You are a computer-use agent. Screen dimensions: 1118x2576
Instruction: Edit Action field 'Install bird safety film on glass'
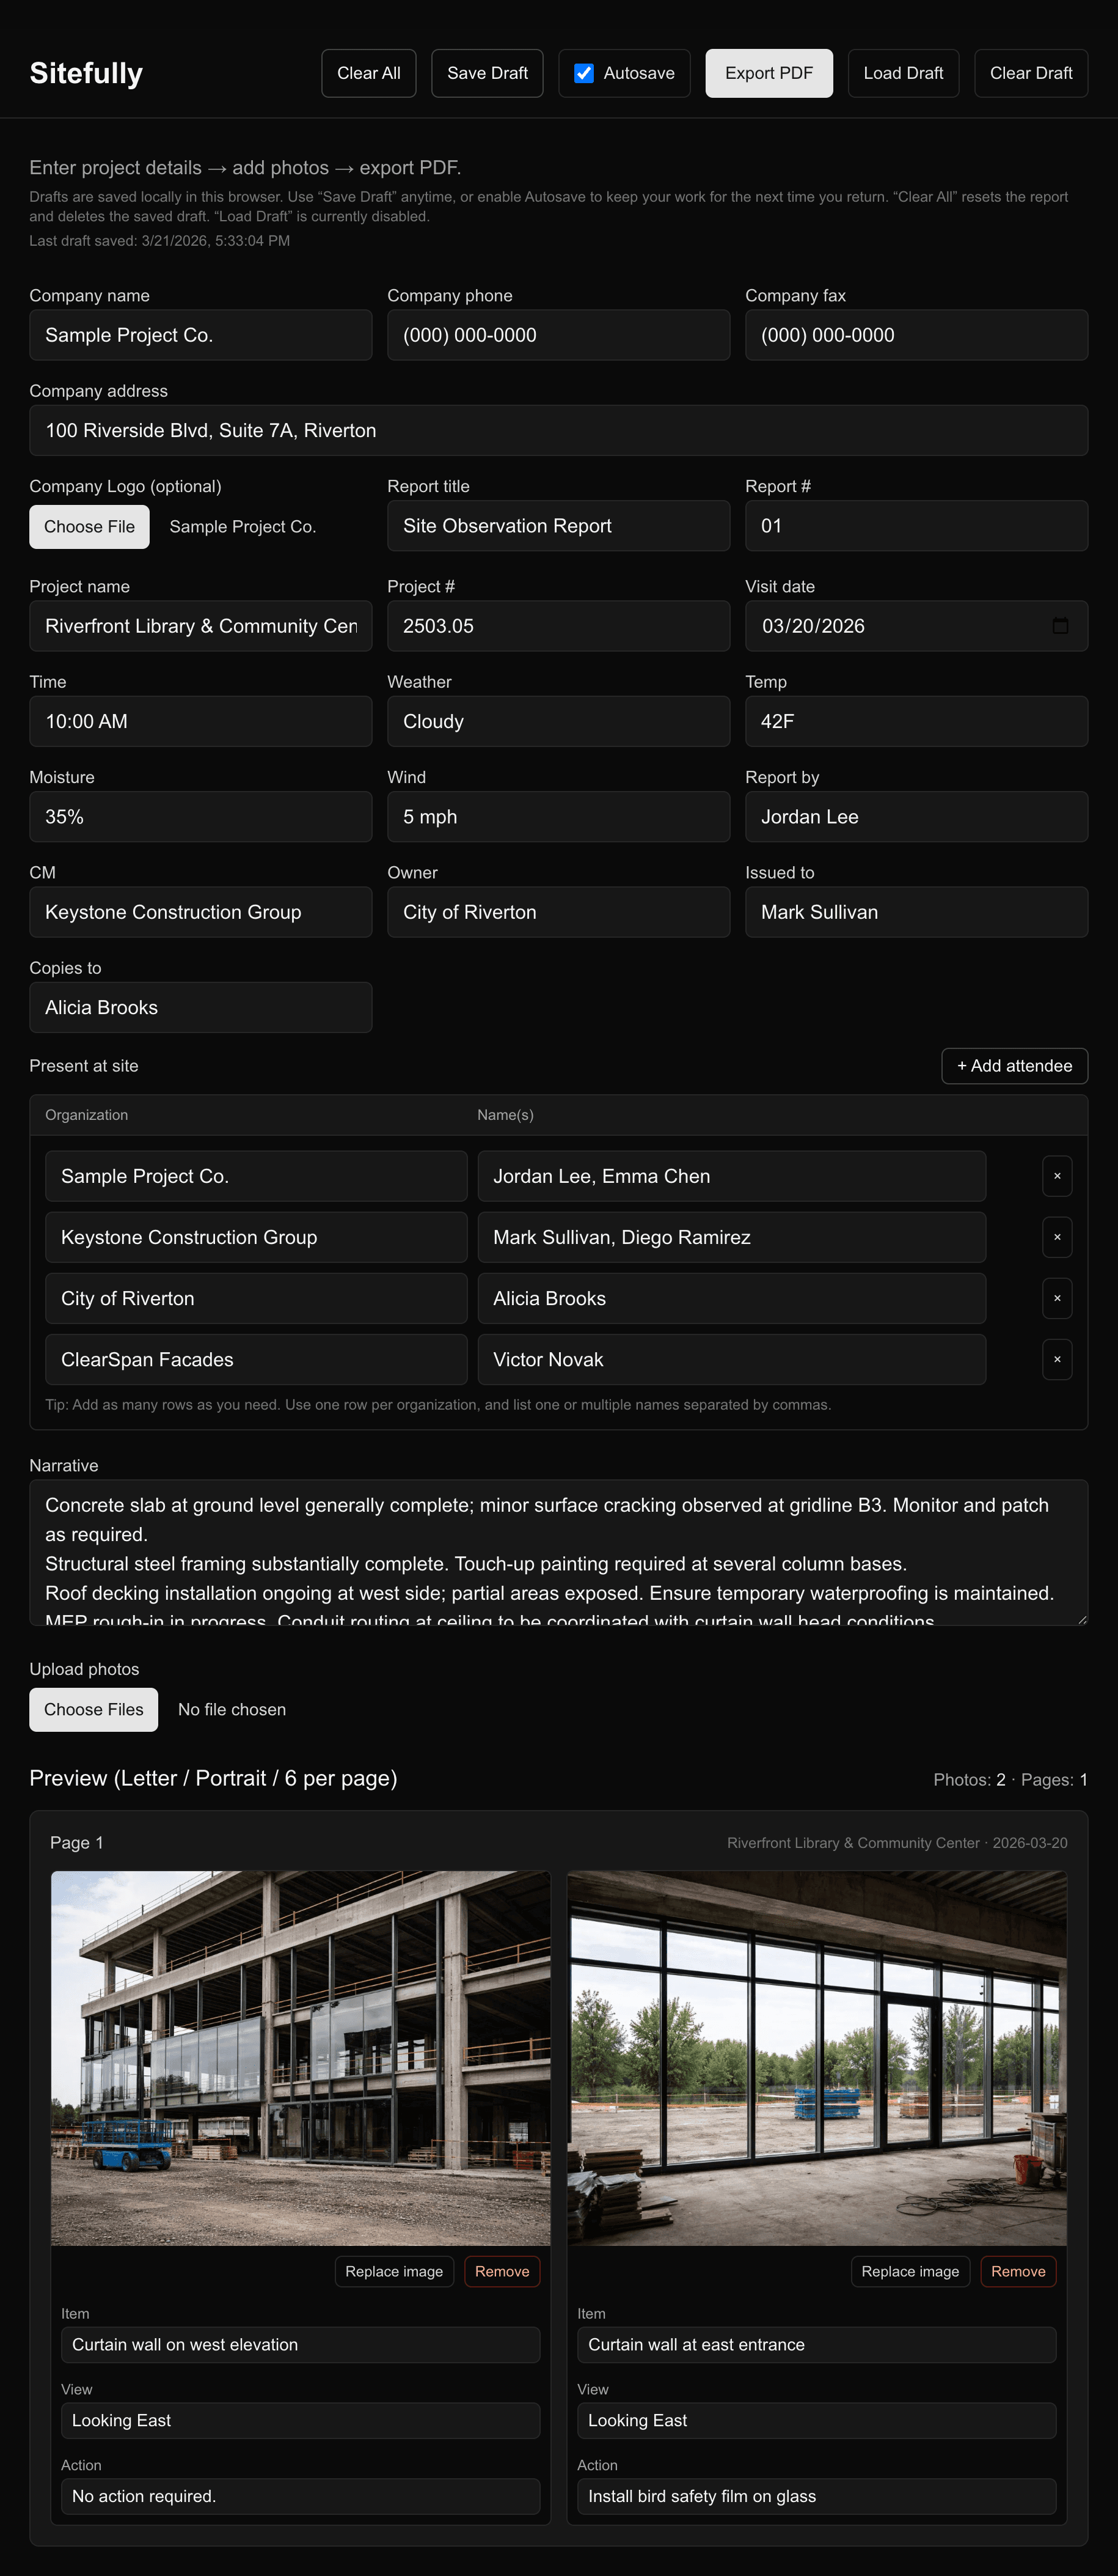817,2497
